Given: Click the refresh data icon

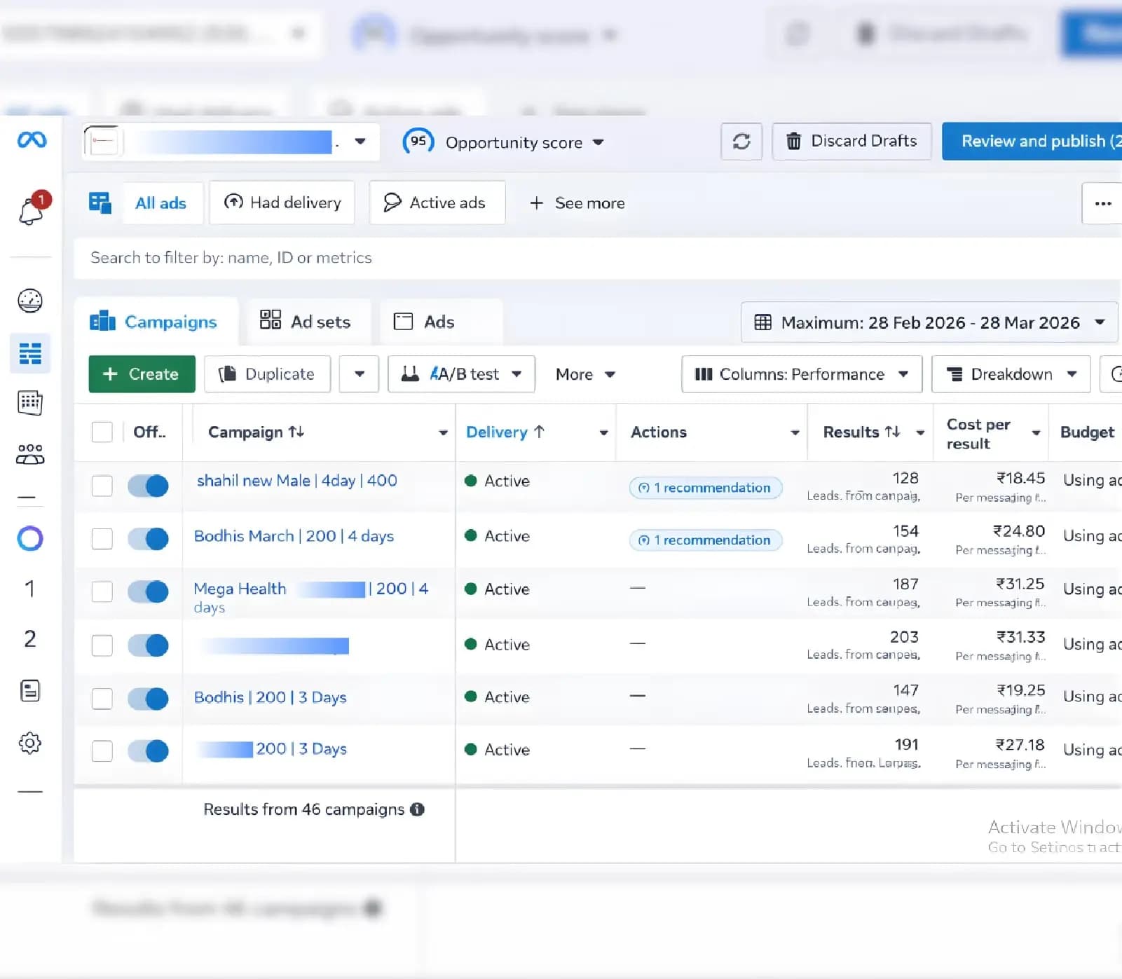Looking at the screenshot, I should (x=741, y=142).
